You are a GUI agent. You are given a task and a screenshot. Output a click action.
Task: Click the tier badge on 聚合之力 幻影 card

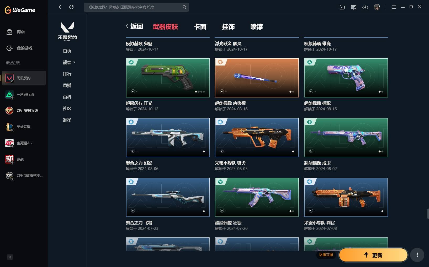pyautogui.click(x=131, y=122)
